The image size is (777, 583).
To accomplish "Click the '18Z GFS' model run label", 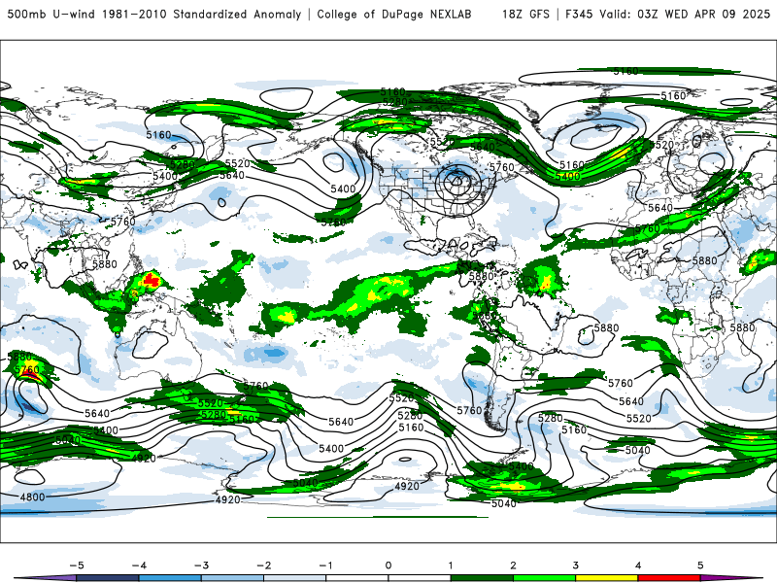I will pos(525,14).
